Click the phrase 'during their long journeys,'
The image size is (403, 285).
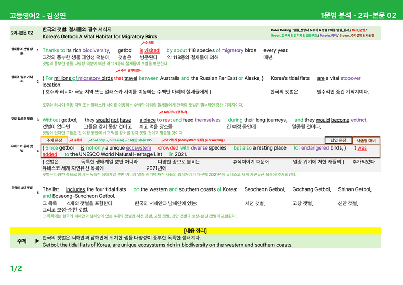[x=258, y=120]
